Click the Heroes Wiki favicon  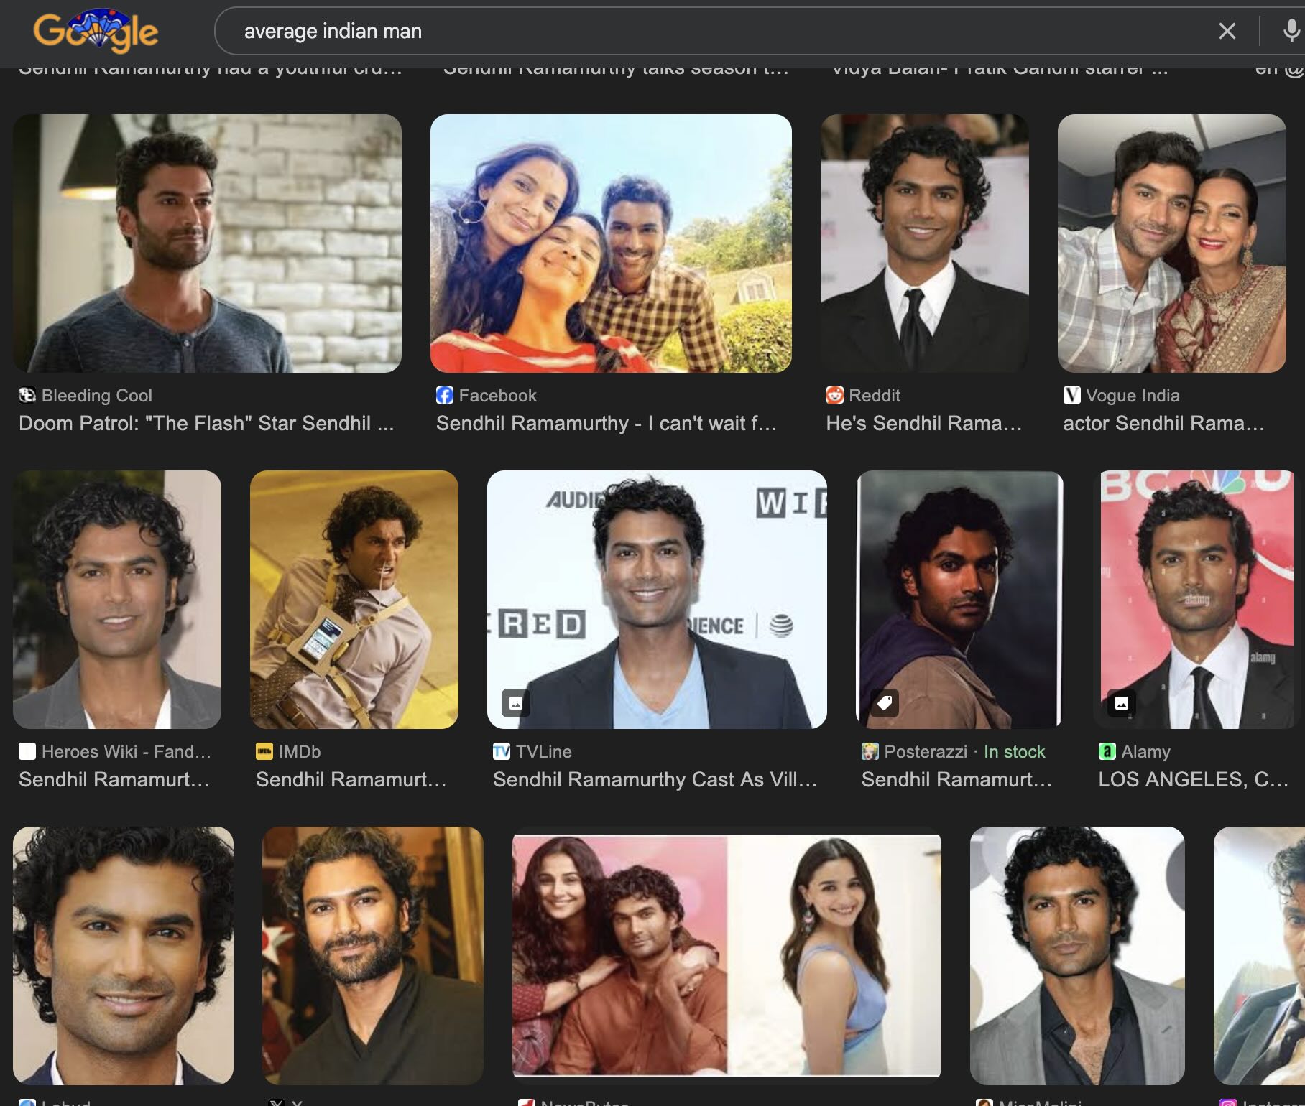pos(27,751)
